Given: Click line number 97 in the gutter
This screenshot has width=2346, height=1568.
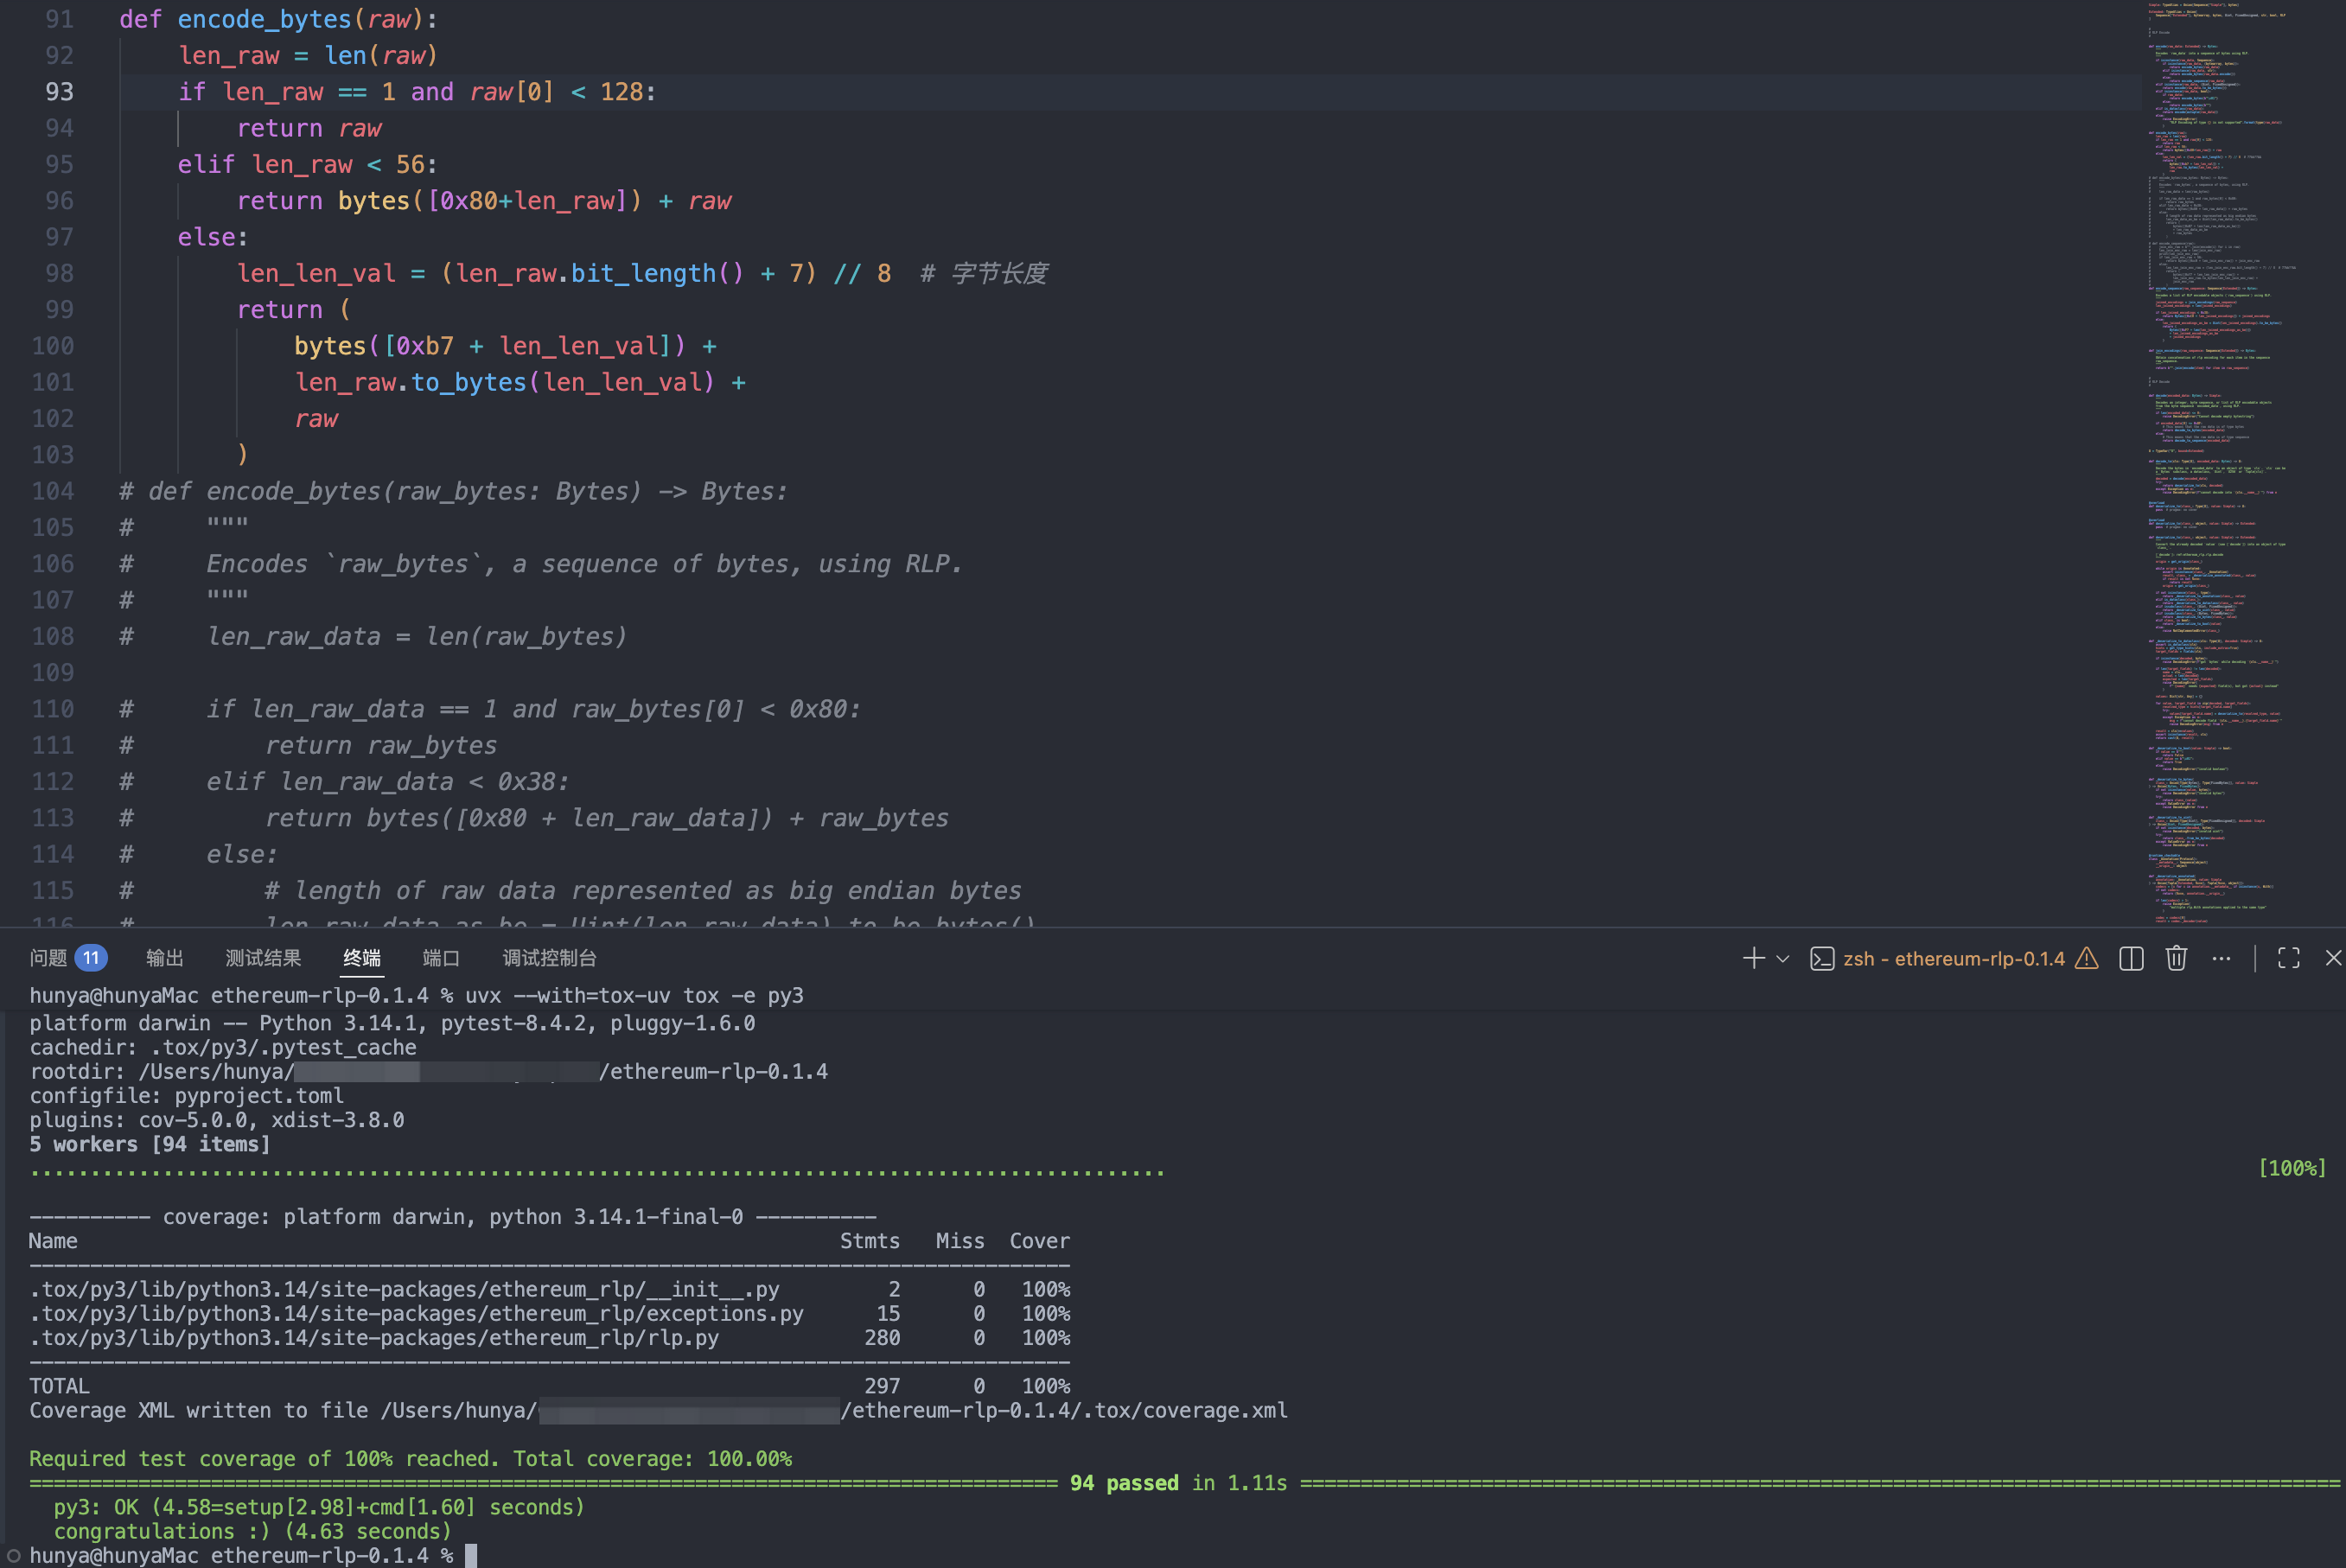Looking at the screenshot, I should tap(59, 237).
